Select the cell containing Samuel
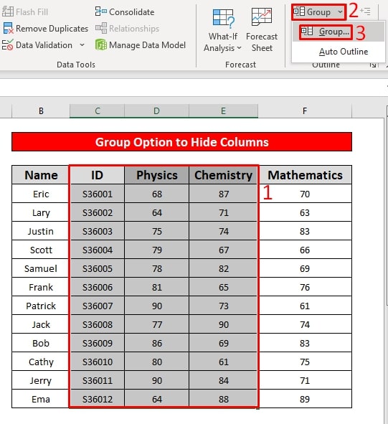The width and height of the screenshot is (388, 424). [x=41, y=268]
